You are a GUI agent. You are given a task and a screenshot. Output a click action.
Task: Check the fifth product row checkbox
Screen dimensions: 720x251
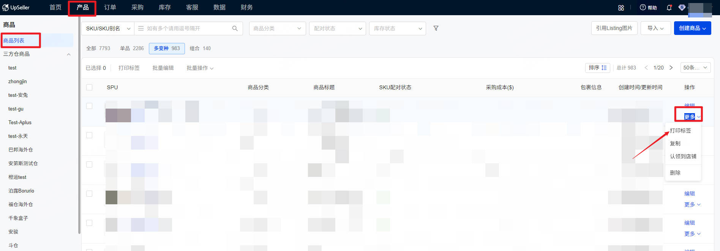(89, 223)
